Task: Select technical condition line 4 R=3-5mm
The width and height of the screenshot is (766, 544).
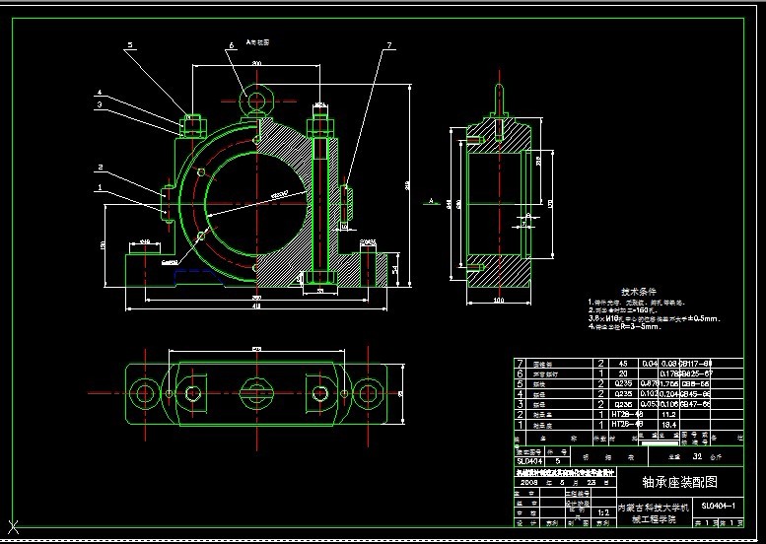Action: [625, 326]
